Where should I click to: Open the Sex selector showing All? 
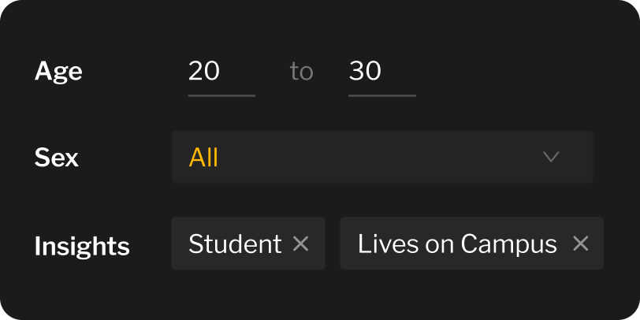click(x=381, y=157)
